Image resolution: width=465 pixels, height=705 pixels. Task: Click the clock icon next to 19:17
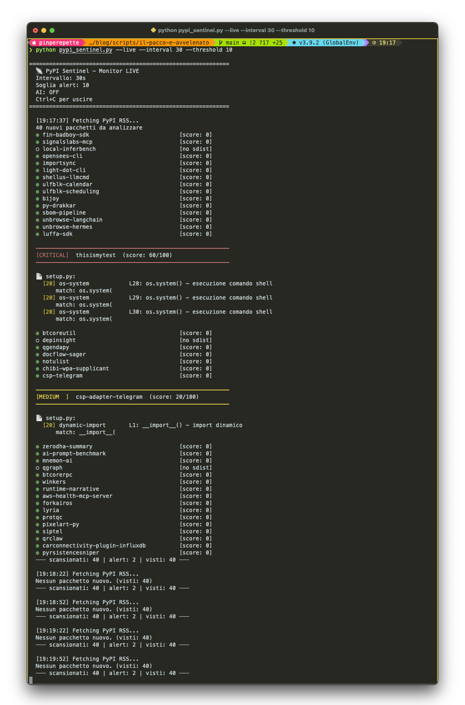(374, 42)
